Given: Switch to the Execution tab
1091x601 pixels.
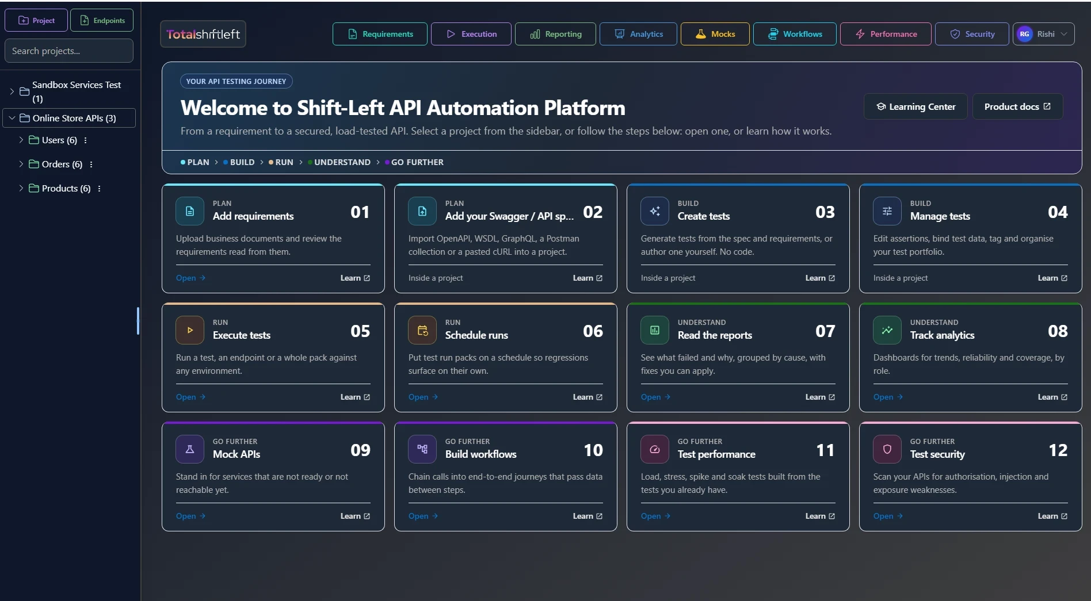Looking at the screenshot, I should tap(471, 34).
